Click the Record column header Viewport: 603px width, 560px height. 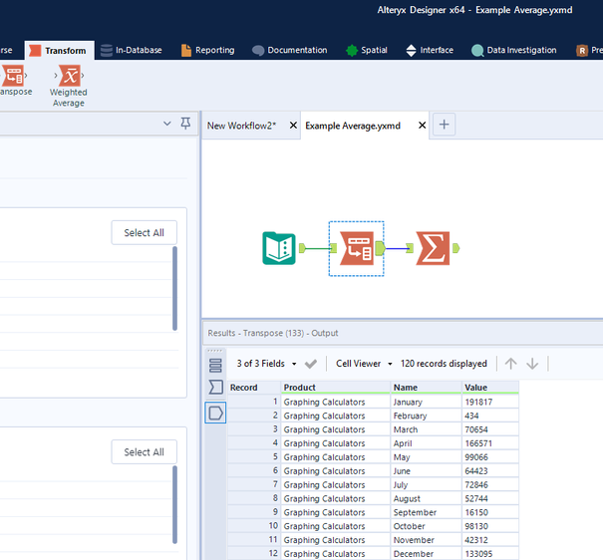(x=254, y=388)
